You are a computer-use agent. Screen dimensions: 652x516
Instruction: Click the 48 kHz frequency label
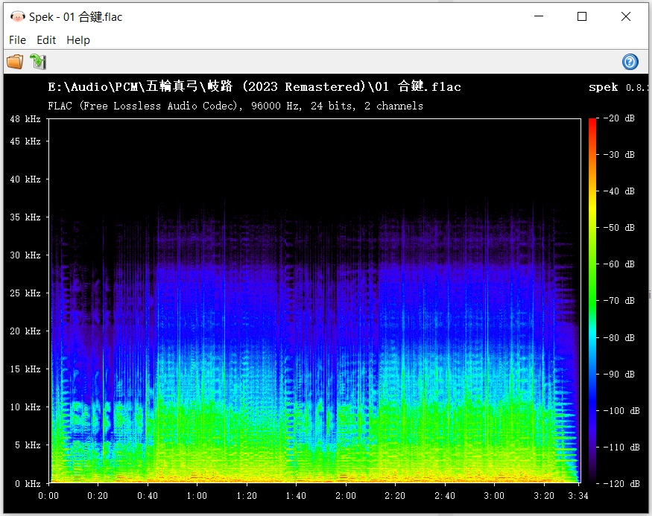[x=25, y=119]
